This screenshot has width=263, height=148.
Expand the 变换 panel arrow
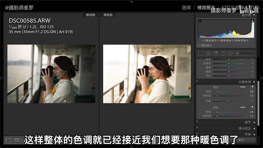tap(254, 134)
